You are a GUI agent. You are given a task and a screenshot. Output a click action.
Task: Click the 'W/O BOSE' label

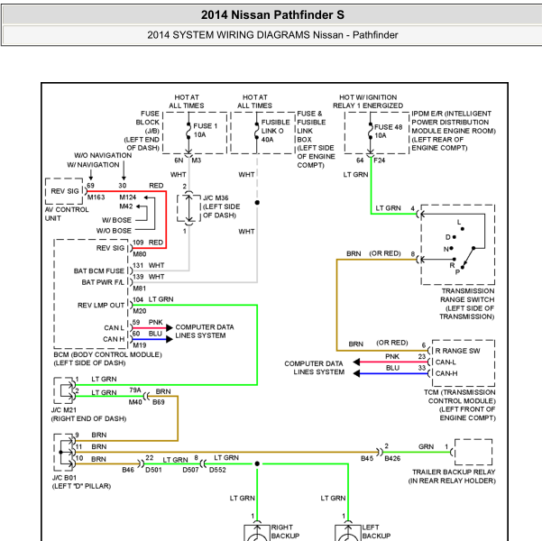coord(114,230)
